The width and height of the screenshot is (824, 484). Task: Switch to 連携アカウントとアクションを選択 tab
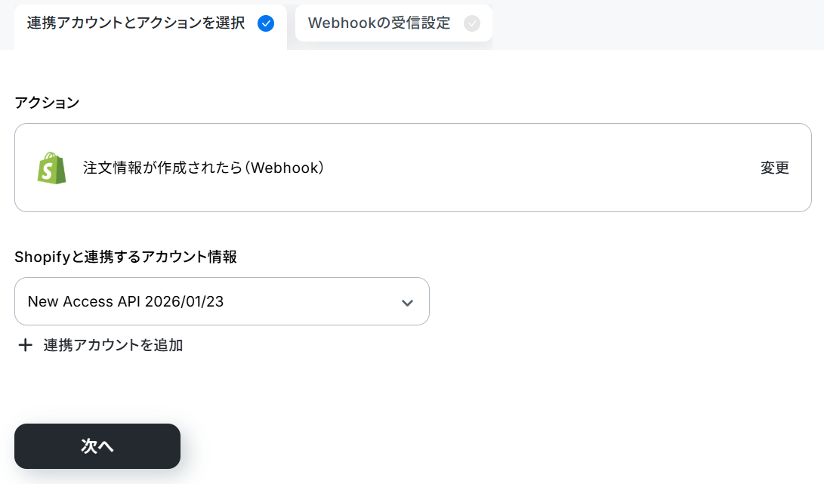tap(150, 25)
